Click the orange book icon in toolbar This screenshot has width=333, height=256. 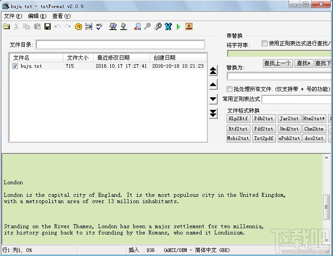189,26
